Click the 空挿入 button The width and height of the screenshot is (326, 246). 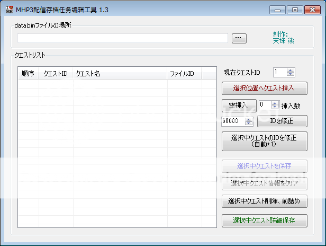[x=239, y=106]
